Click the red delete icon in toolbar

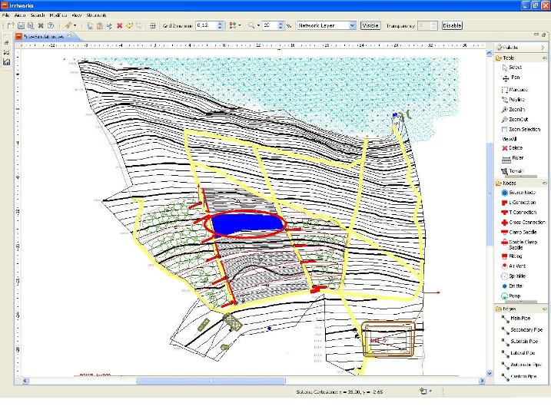point(119,25)
